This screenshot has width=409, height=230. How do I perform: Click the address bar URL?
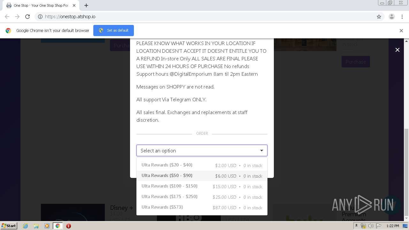pos(70,17)
